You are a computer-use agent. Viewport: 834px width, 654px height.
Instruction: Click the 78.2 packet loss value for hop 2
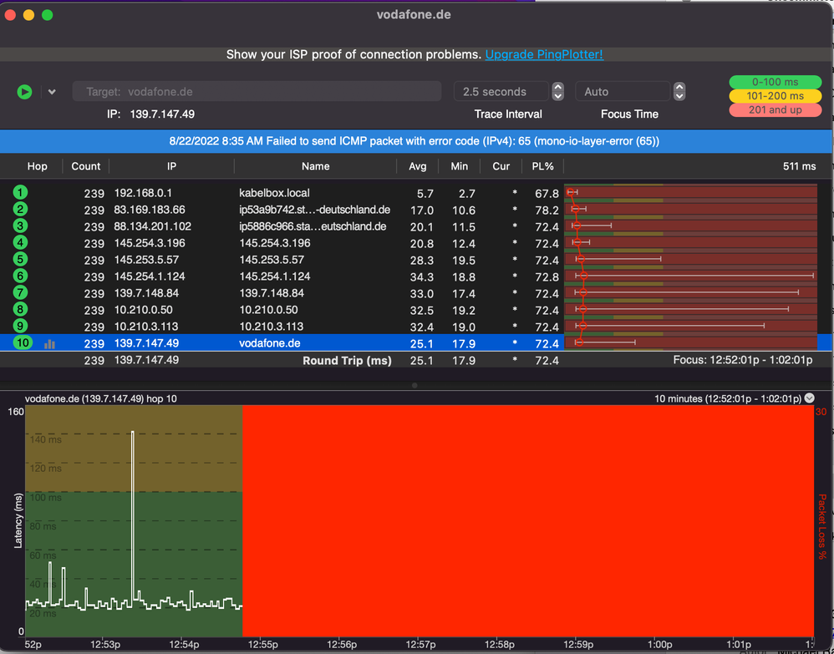point(547,210)
